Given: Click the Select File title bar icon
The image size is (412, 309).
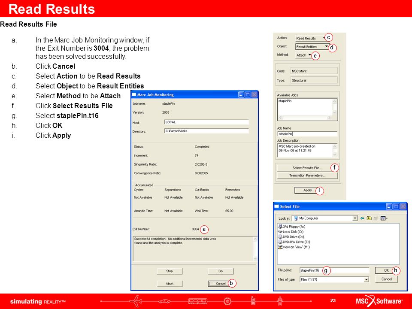Looking at the screenshot, I should pos(276,206).
